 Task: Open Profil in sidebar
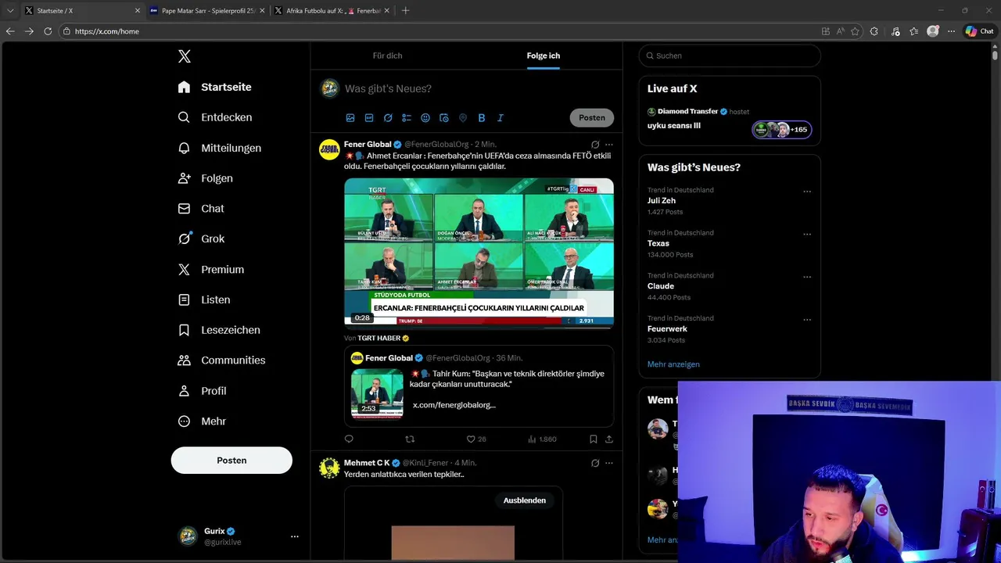click(202, 391)
